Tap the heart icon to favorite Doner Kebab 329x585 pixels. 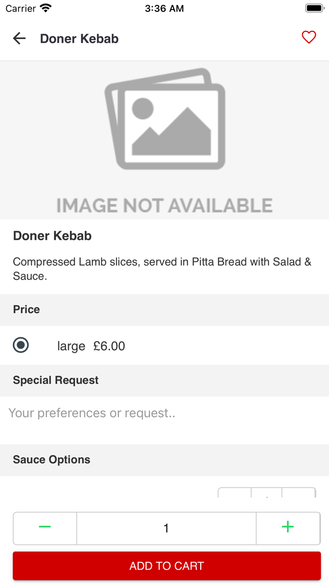(309, 37)
